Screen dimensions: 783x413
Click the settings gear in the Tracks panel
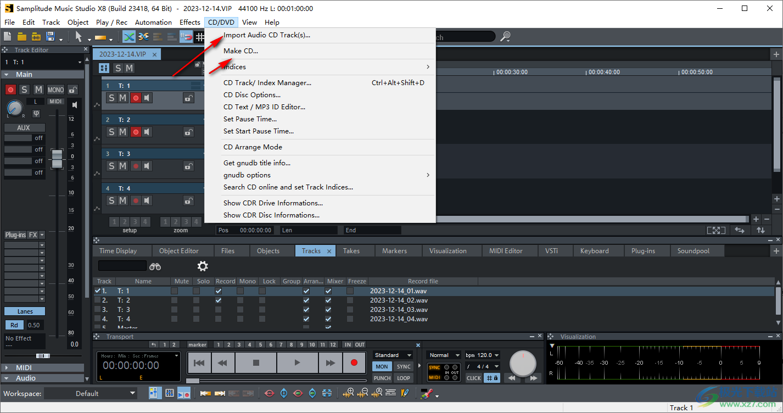(x=202, y=266)
